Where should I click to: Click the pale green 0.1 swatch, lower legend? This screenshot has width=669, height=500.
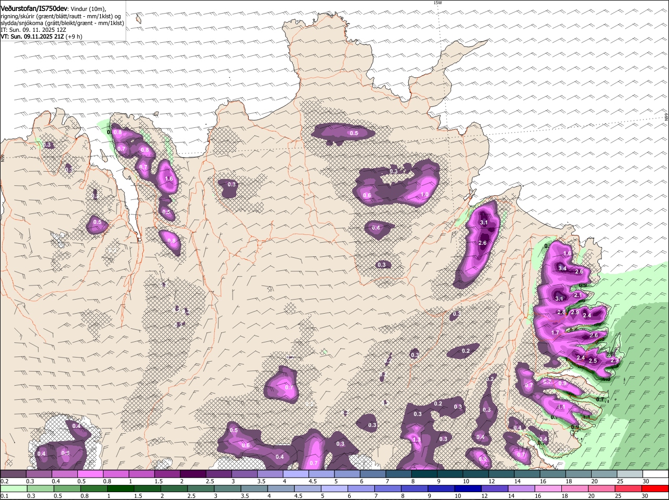14,489
